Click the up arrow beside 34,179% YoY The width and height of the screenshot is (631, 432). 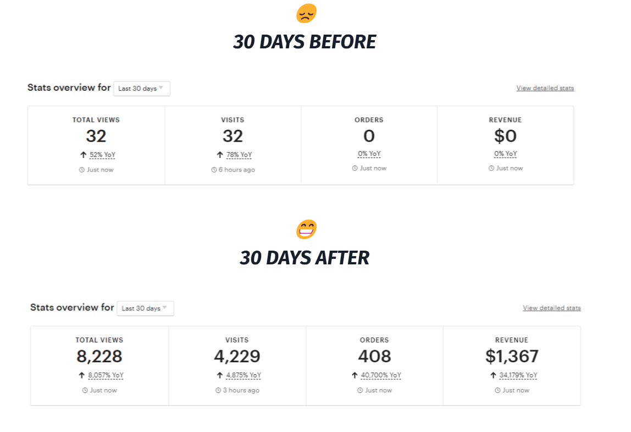tap(493, 375)
